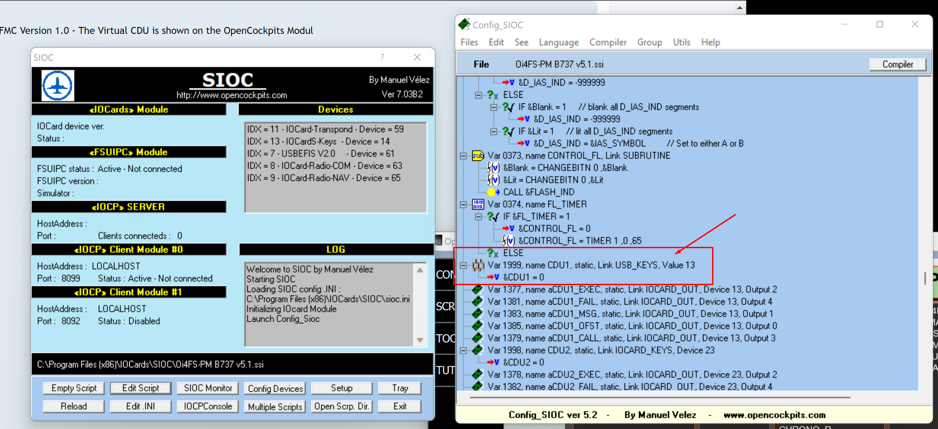
Task: Click the red arrow icon beside &CDU2 = 0
Action: click(x=493, y=362)
